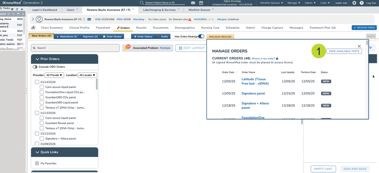Open the calendar icon in top bar
The image size is (379, 173).
point(201,3)
